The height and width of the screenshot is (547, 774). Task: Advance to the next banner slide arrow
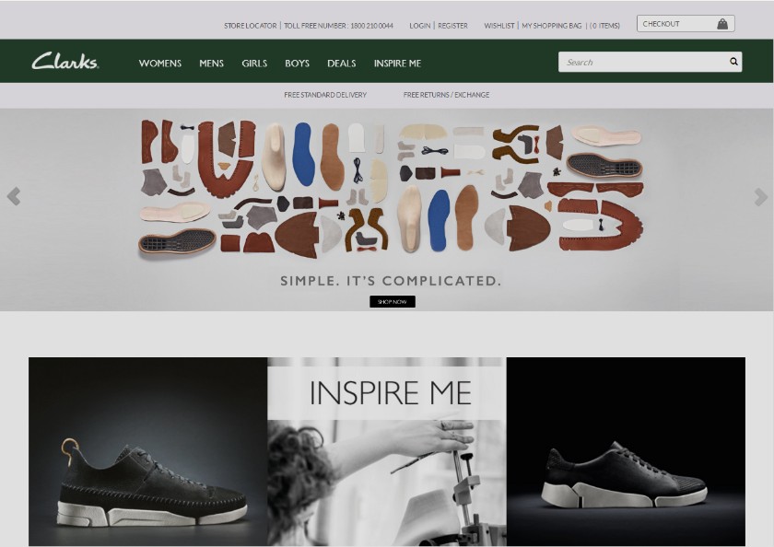coord(761,196)
